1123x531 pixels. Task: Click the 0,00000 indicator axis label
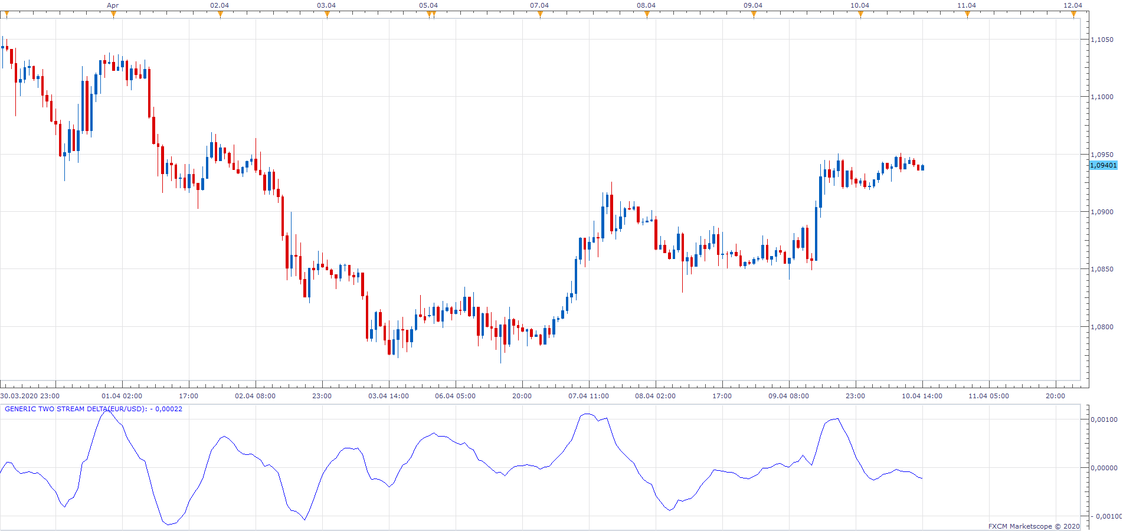[x=1104, y=468]
